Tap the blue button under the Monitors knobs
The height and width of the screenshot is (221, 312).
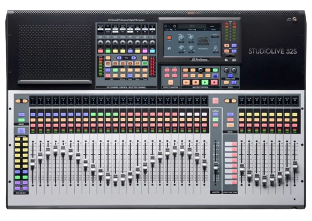tap(230, 76)
